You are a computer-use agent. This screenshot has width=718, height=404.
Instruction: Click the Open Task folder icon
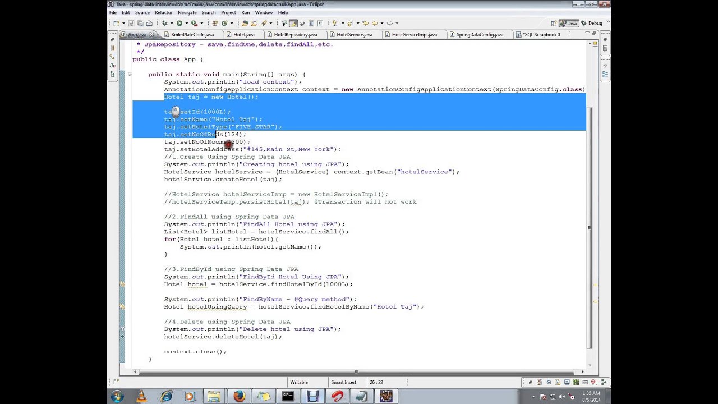point(254,23)
